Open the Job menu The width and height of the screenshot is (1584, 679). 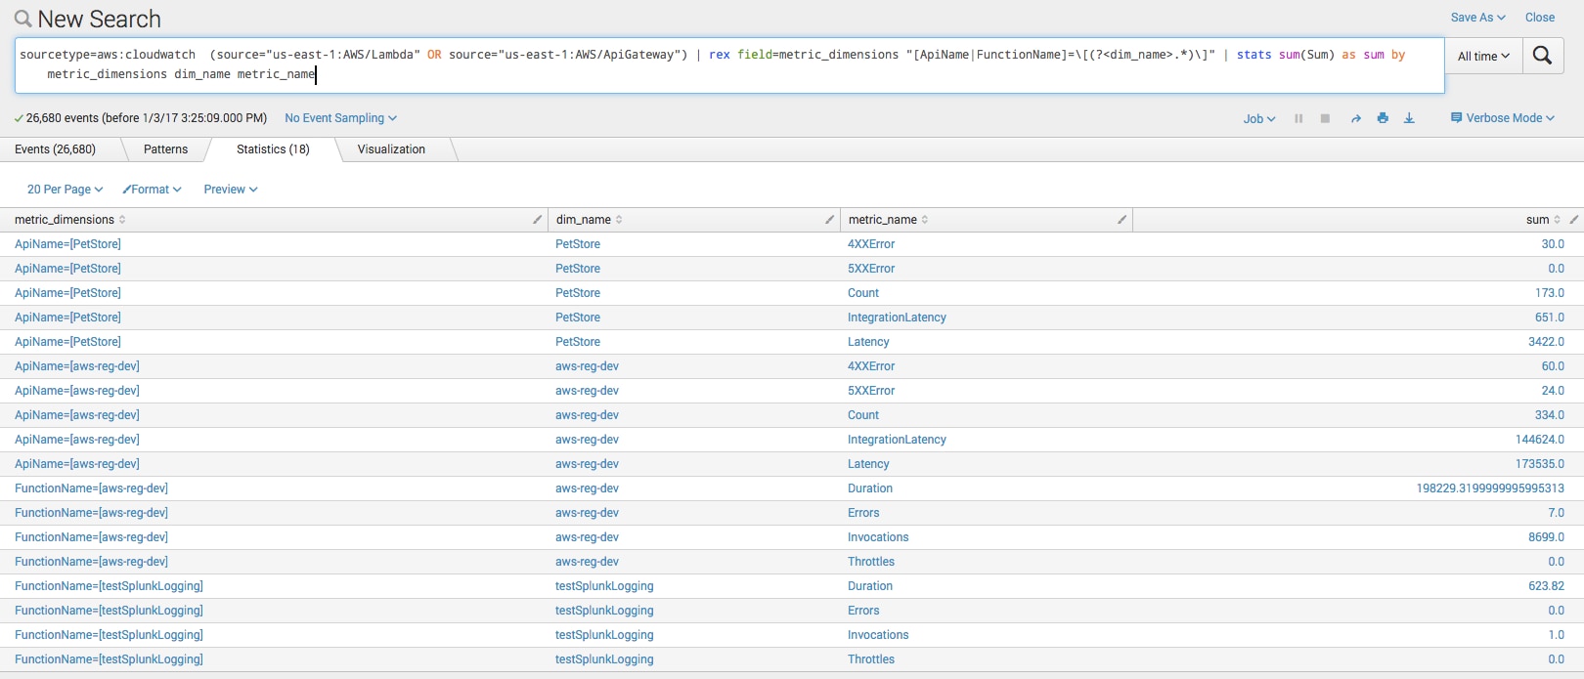click(x=1258, y=119)
